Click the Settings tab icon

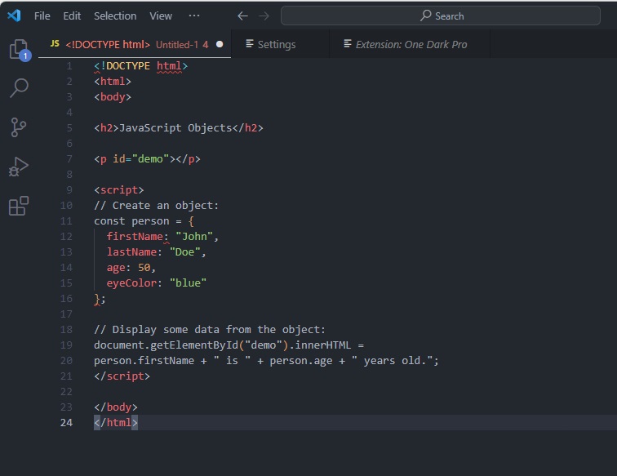pyautogui.click(x=250, y=44)
